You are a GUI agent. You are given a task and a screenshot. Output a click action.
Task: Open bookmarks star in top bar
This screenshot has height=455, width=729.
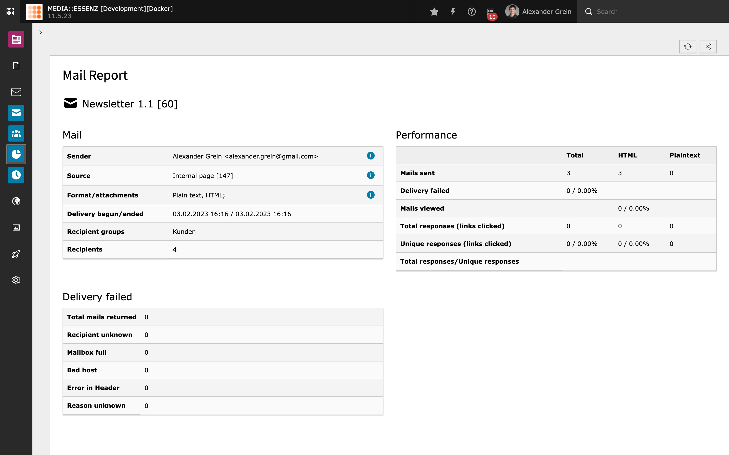(x=434, y=11)
